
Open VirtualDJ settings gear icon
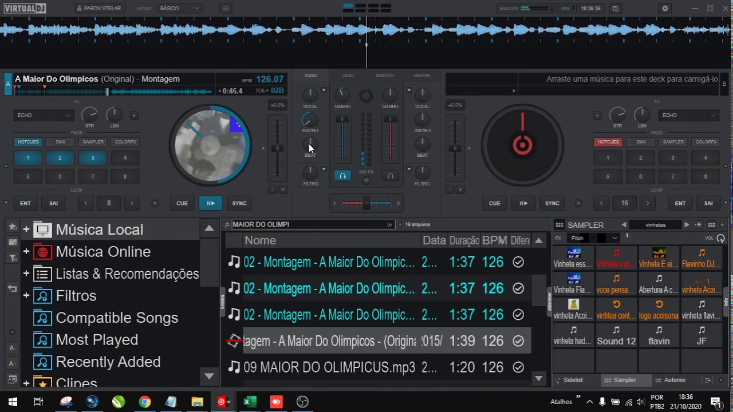(665, 9)
